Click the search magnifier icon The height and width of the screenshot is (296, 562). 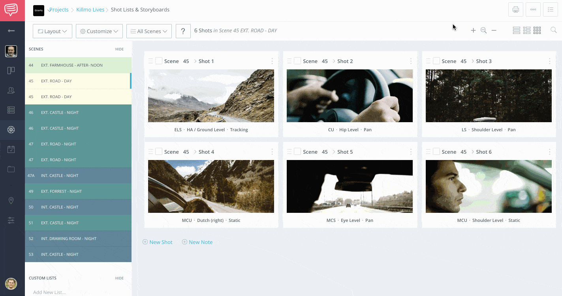point(554,30)
